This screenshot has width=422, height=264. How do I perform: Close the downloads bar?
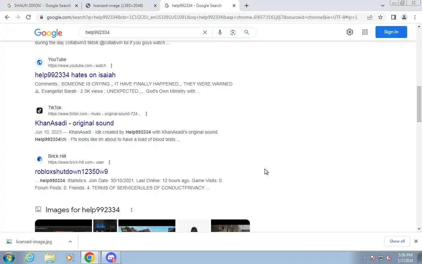click(416, 241)
